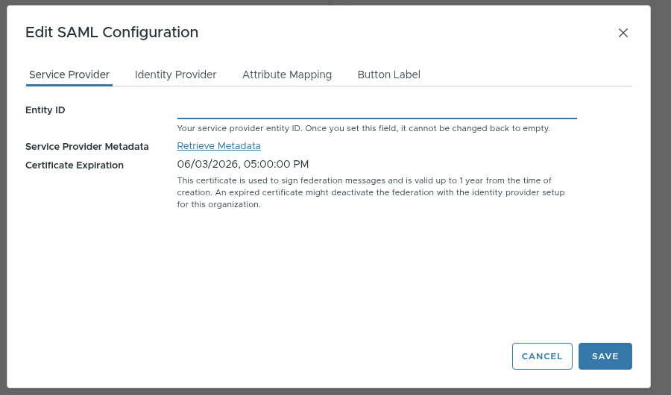671x395 pixels.
Task: Click the Entity ID helper text
Action: (363, 128)
